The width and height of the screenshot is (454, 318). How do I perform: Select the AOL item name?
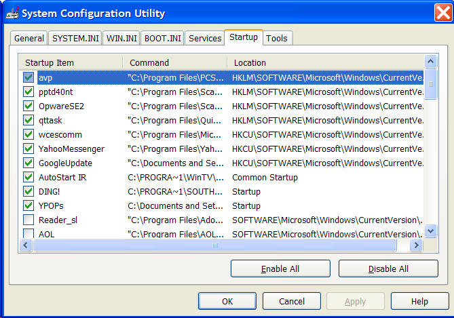(x=46, y=234)
